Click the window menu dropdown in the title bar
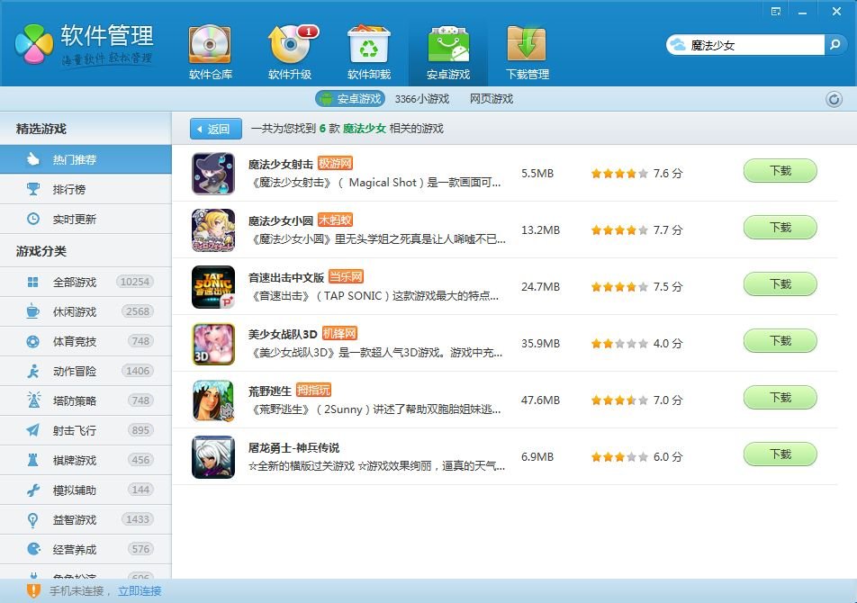This screenshot has width=857, height=603. click(776, 11)
